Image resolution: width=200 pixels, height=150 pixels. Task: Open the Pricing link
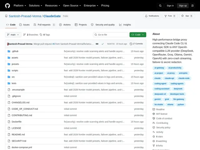tap(105, 6)
